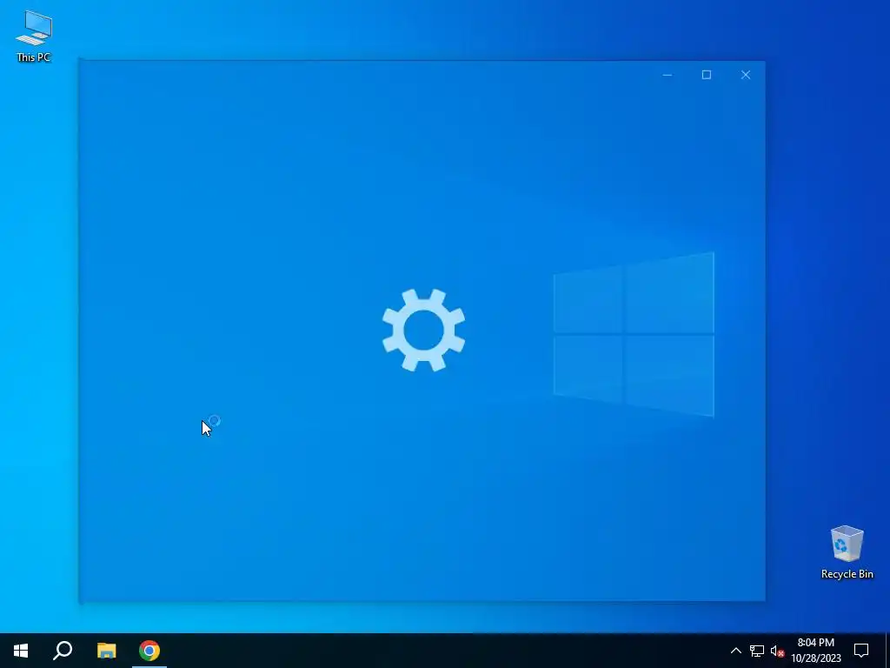
Task: Click the muted volume speaker icon
Action: [x=777, y=651]
